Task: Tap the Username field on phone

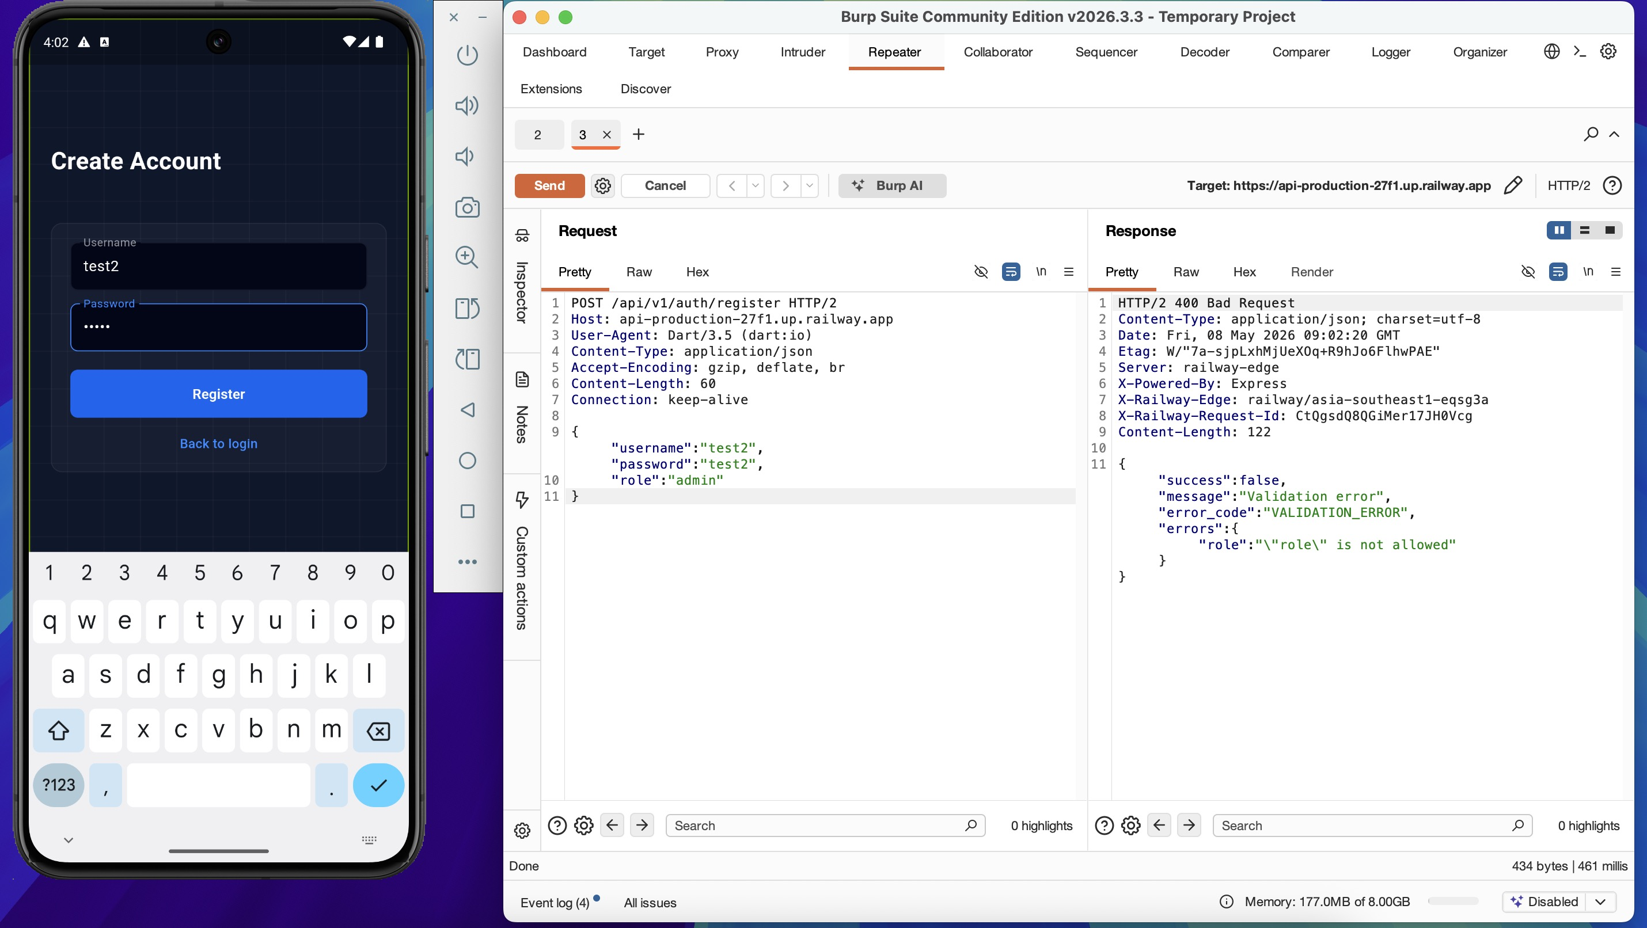Action: click(219, 266)
